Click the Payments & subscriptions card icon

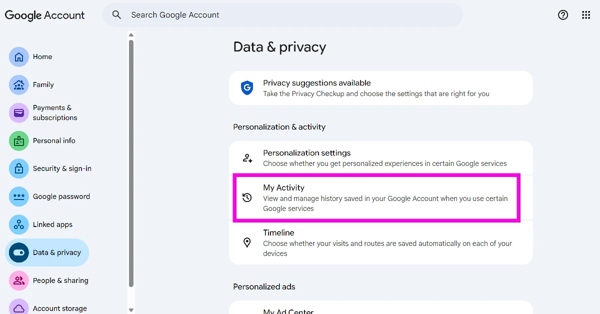(x=19, y=112)
